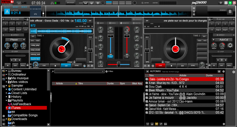Toggle SLIP mode on left deck
Image resolution: width=237 pixels, height=127 pixels.
pyautogui.click(x=33, y=36)
